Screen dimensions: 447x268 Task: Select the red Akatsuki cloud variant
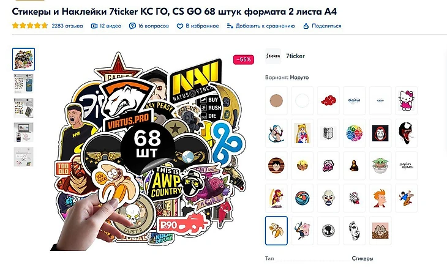click(328, 101)
